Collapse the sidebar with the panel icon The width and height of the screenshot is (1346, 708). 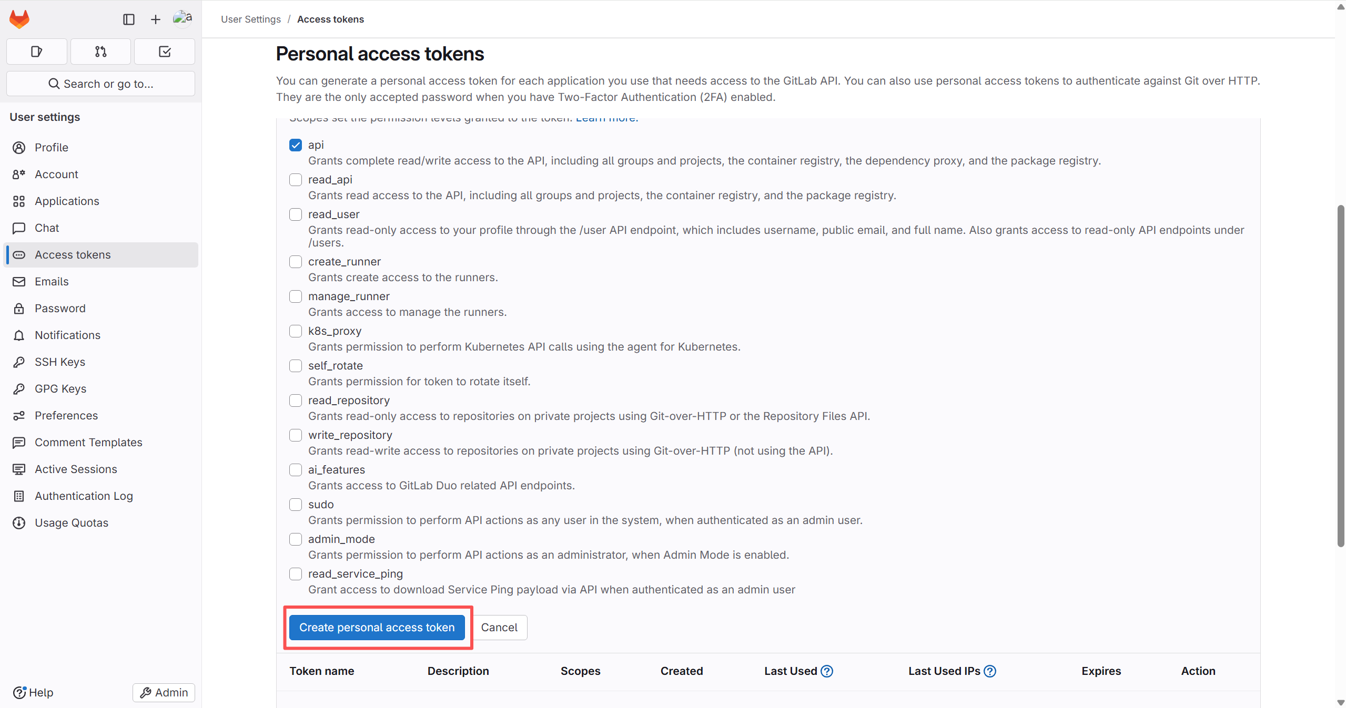129,19
